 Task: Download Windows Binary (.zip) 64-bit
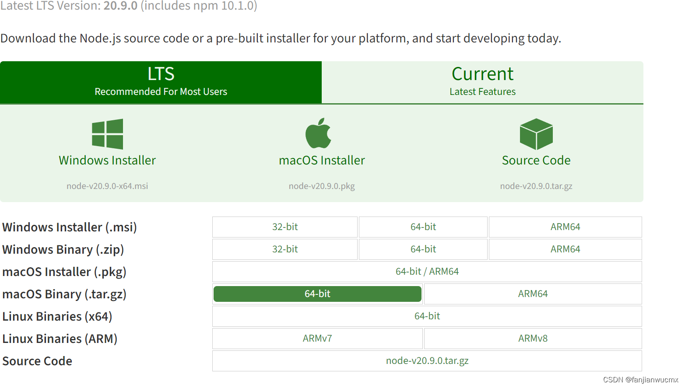[423, 249]
